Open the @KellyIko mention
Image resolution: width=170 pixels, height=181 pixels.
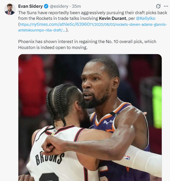click(145, 18)
